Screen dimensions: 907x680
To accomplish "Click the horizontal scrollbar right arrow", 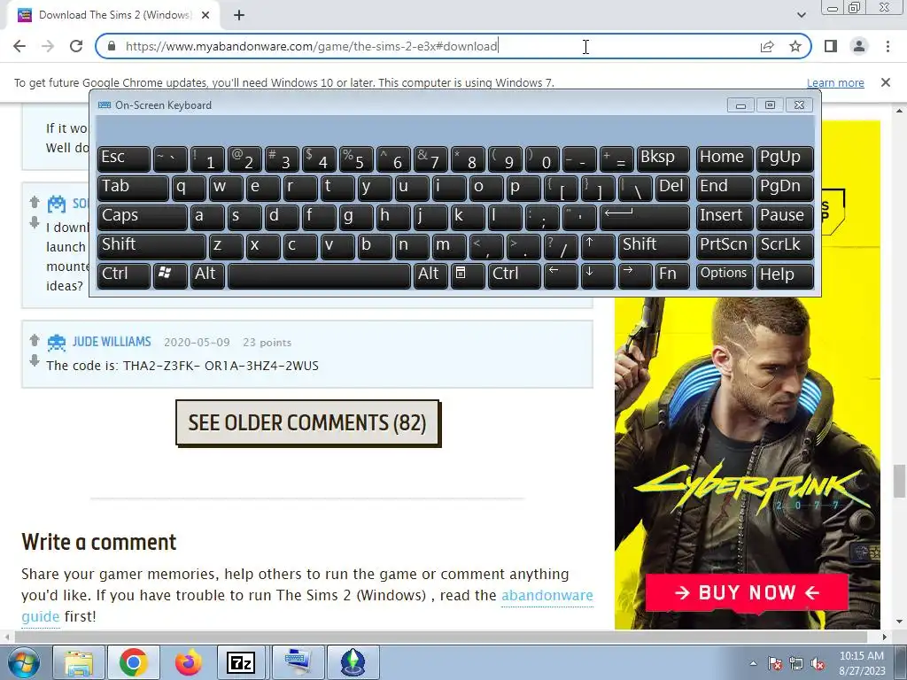I will coord(885,637).
